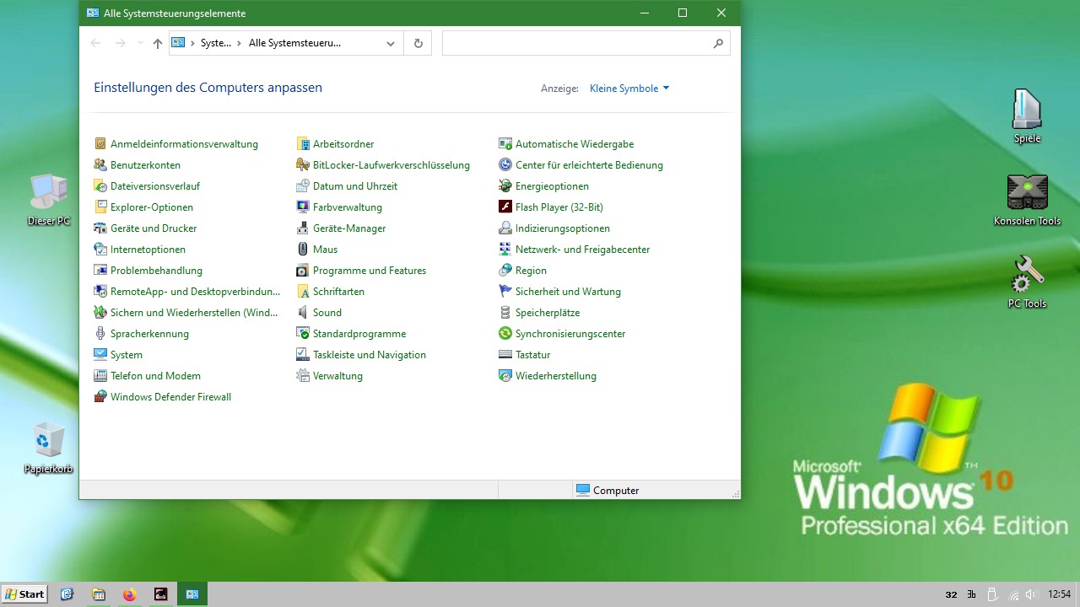Click the Start button on taskbar
Screen dimensions: 1080x607
24,594
